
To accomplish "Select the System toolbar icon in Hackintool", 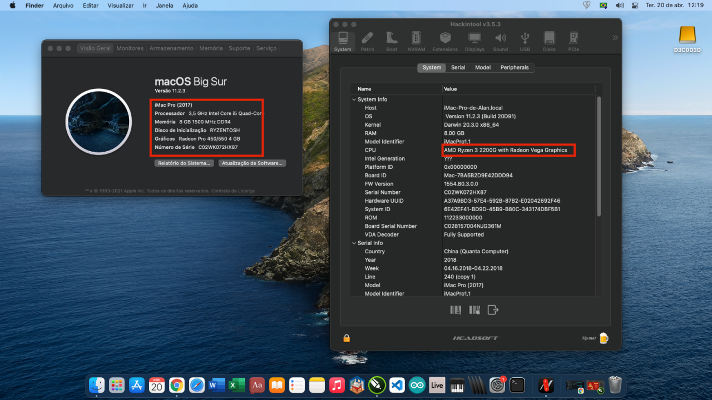I will 343,41.
